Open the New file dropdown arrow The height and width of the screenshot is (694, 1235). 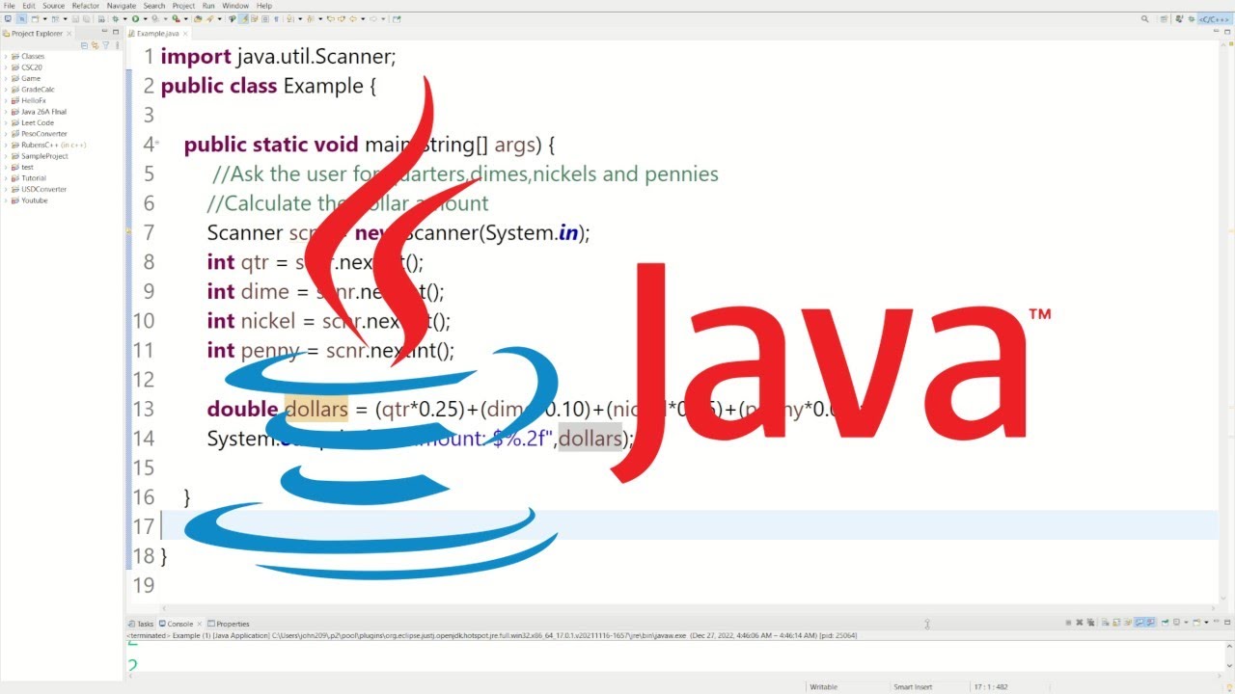44,18
